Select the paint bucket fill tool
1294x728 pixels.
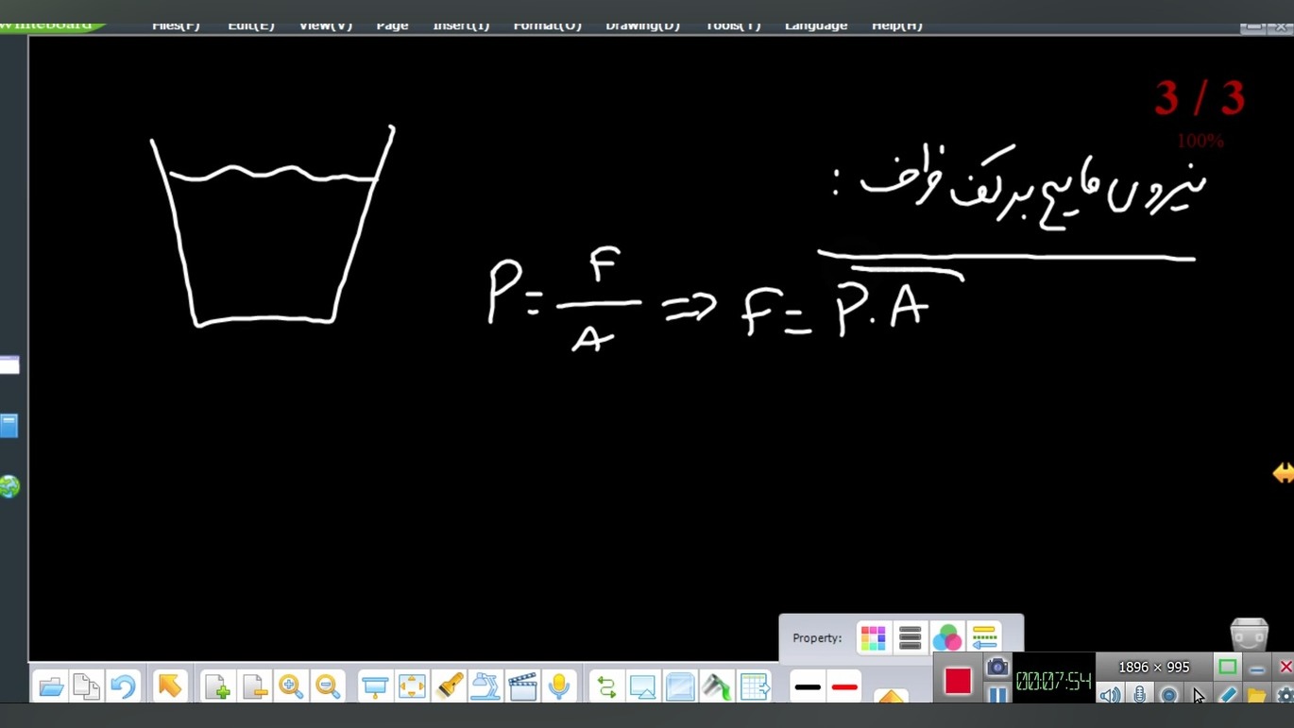716,686
